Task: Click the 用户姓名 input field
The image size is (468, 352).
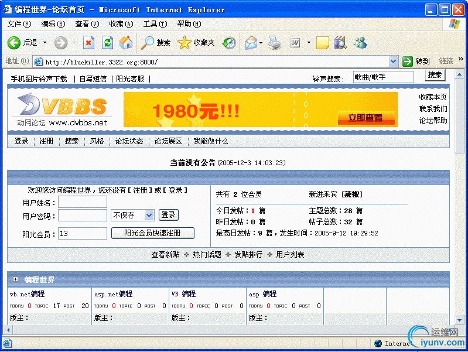Action: (x=83, y=202)
